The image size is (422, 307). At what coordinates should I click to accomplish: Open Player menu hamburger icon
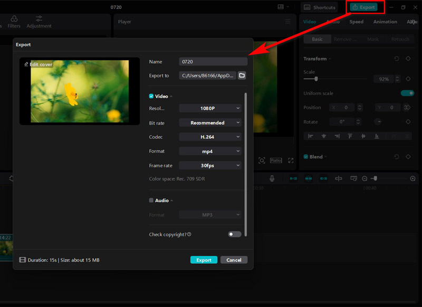tap(287, 22)
